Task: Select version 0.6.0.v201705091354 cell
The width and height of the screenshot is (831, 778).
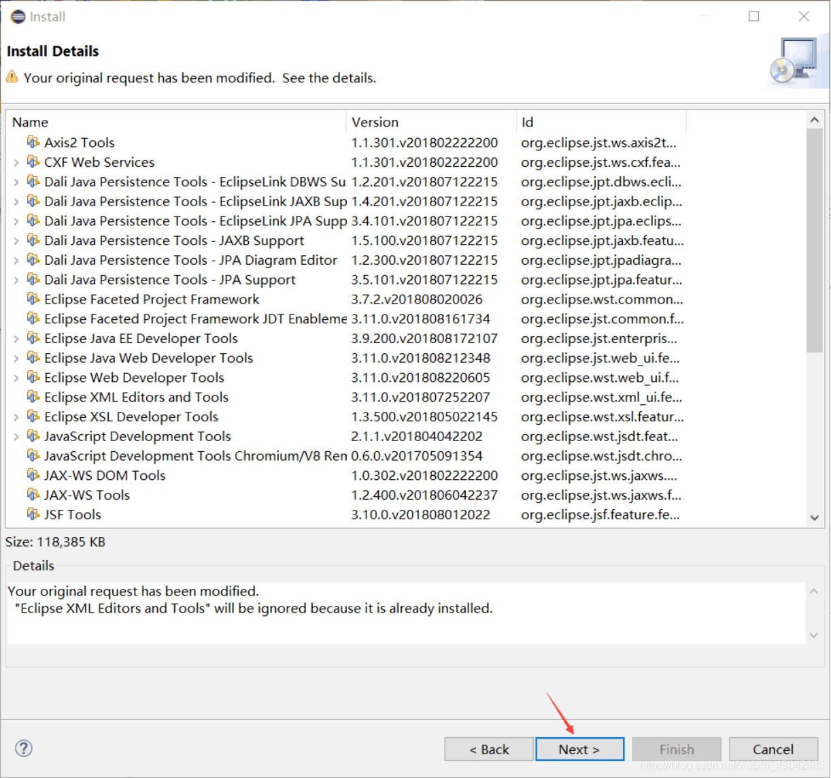Action: (417, 456)
